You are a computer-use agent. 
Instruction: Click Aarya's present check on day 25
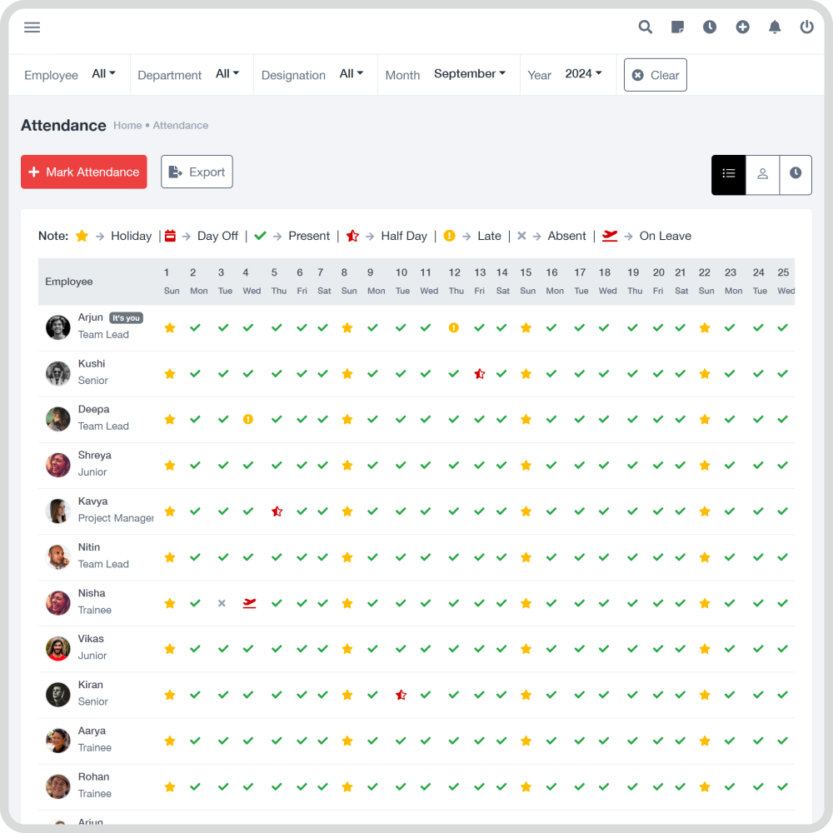pyautogui.click(x=782, y=741)
